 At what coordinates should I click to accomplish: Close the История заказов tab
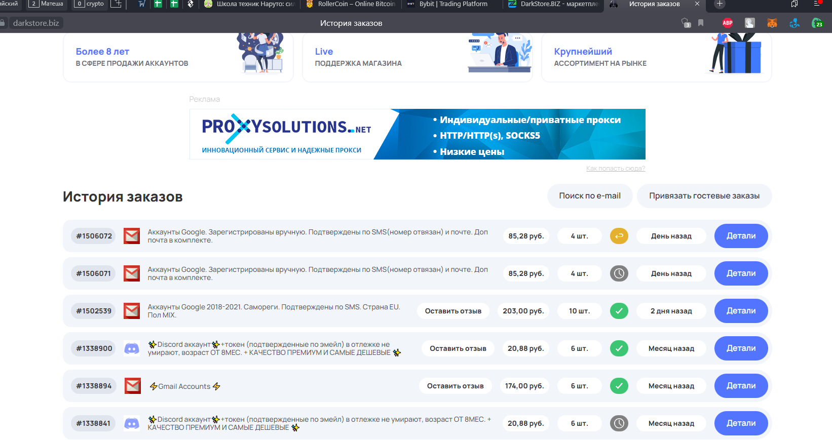click(697, 4)
